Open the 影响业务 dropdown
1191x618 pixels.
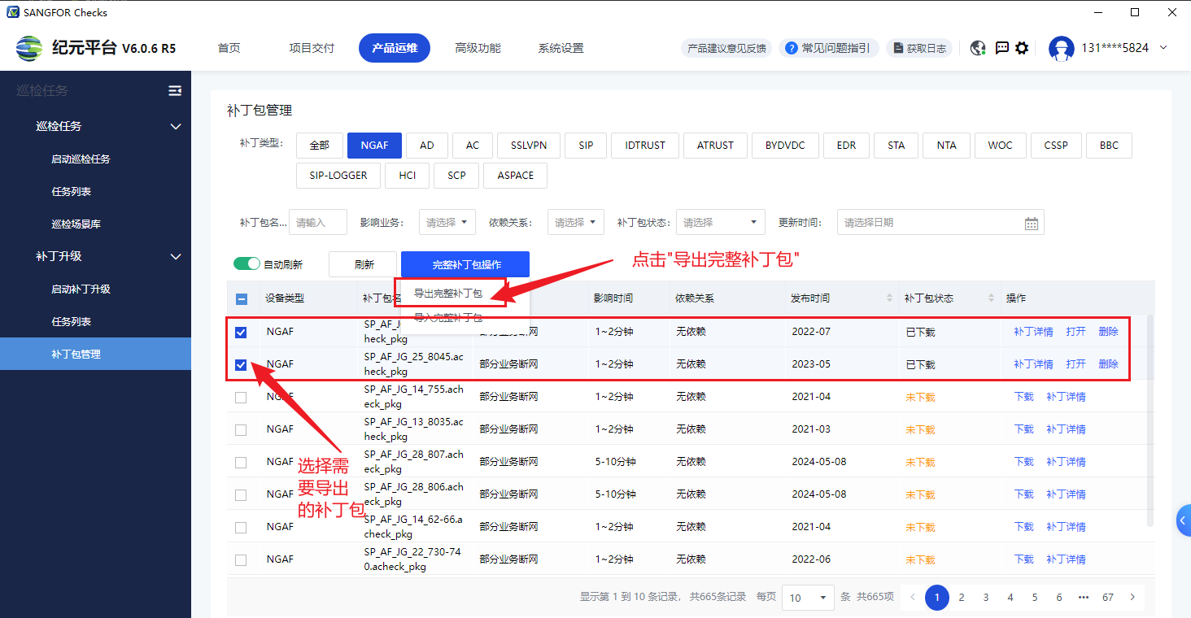click(447, 223)
